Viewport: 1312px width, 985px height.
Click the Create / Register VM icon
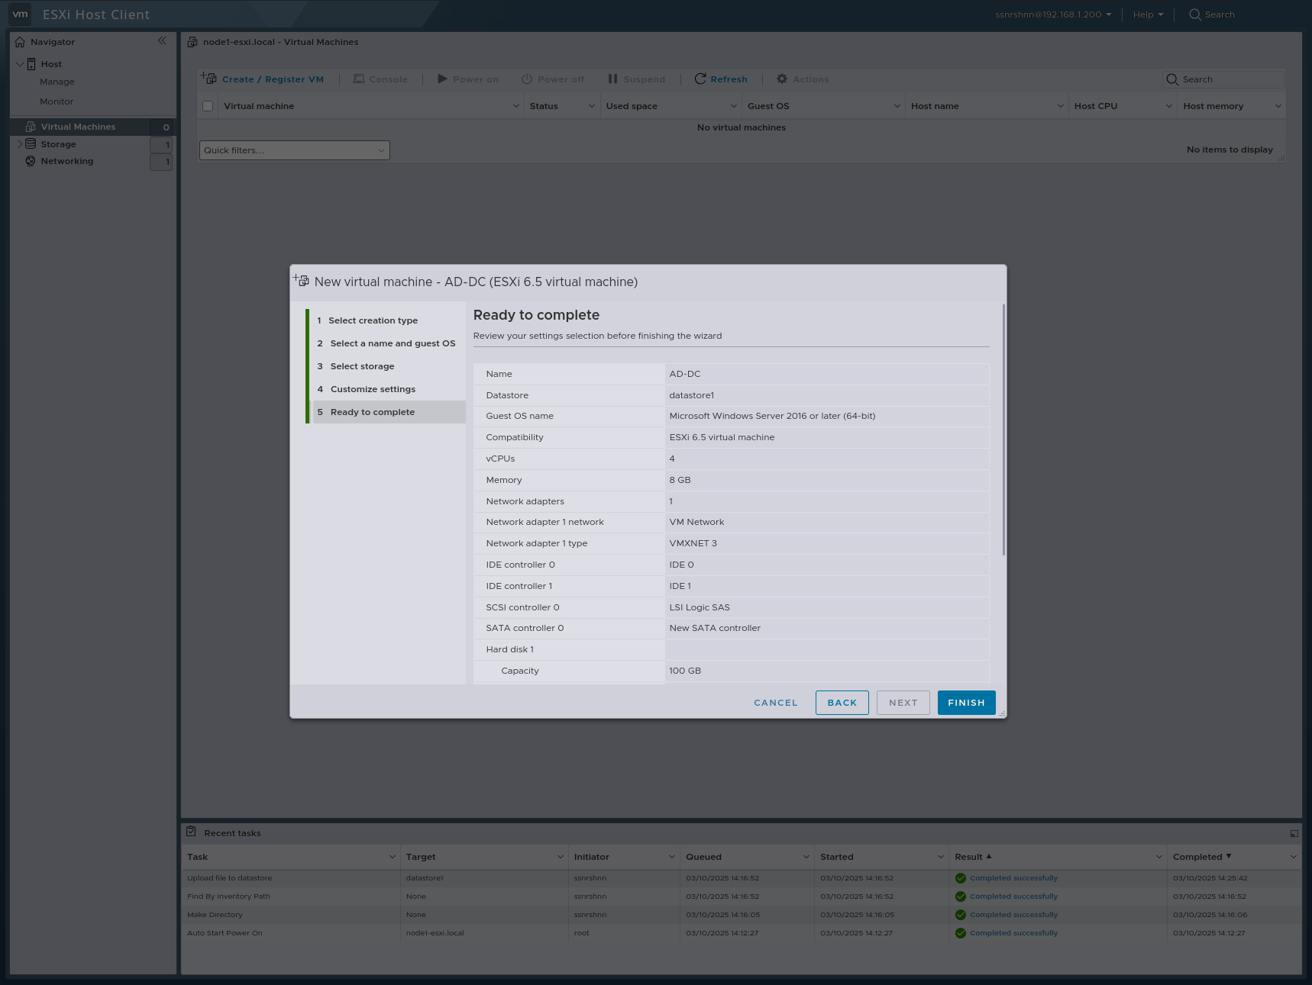(x=208, y=78)
